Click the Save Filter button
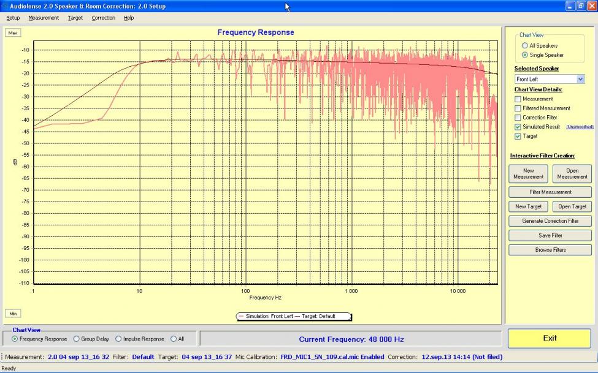The image size is (598, 373). click(550, 235)
